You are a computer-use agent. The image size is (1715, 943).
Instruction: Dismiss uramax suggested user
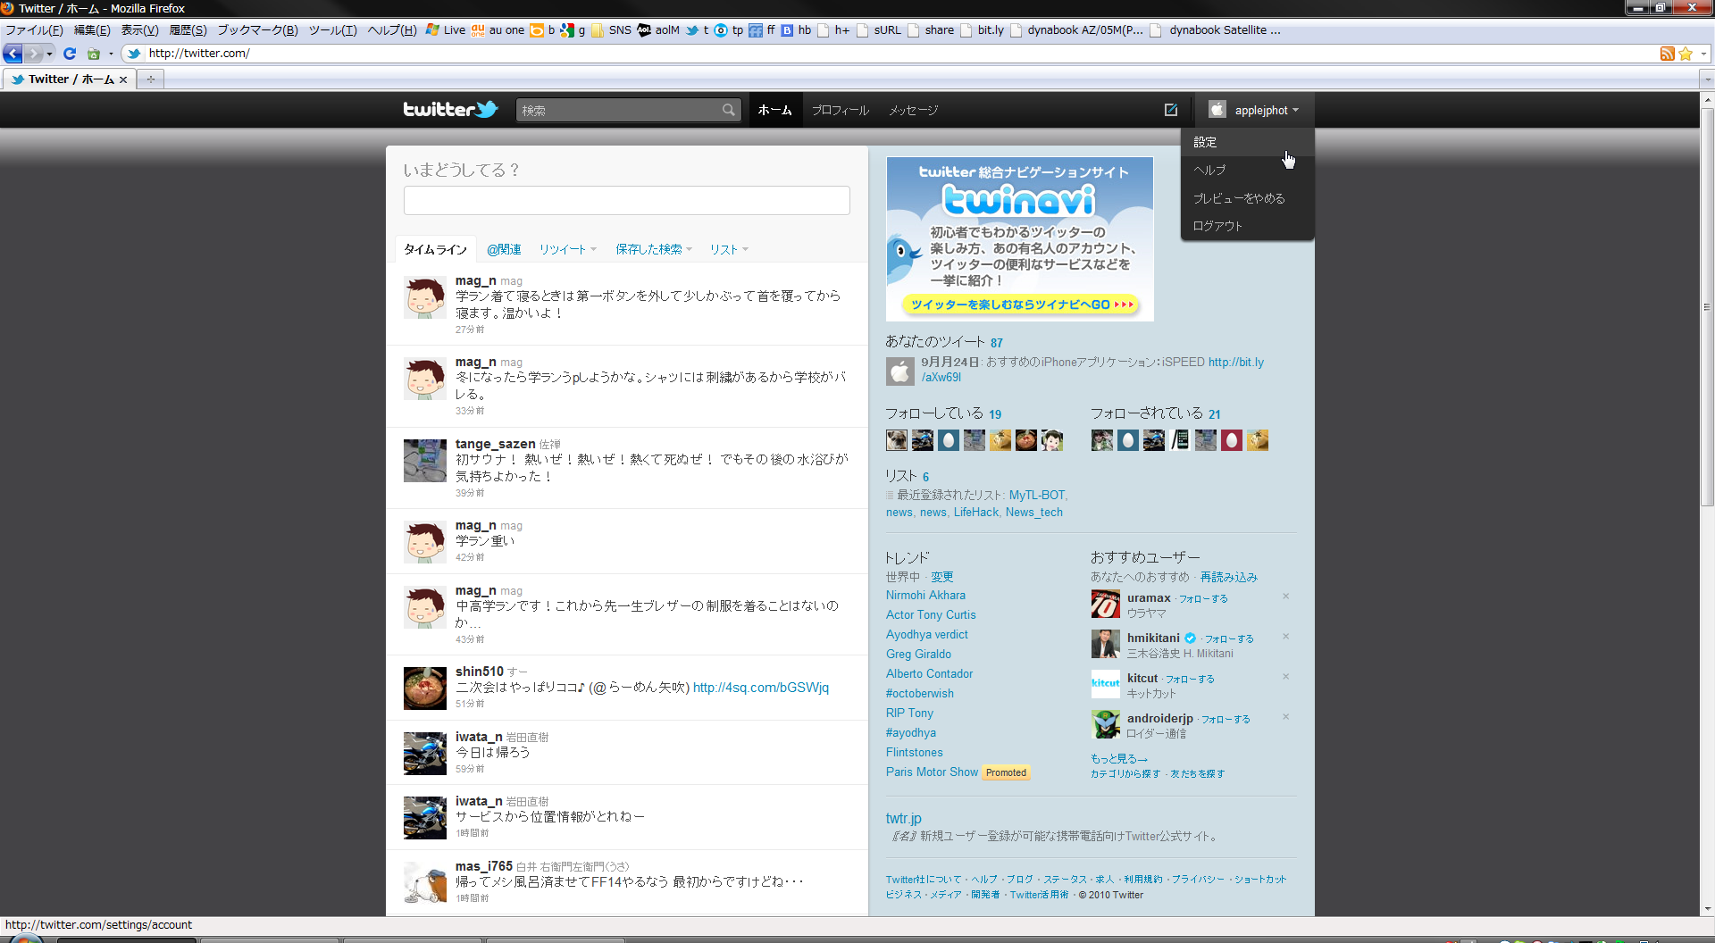click(1285, 597)
